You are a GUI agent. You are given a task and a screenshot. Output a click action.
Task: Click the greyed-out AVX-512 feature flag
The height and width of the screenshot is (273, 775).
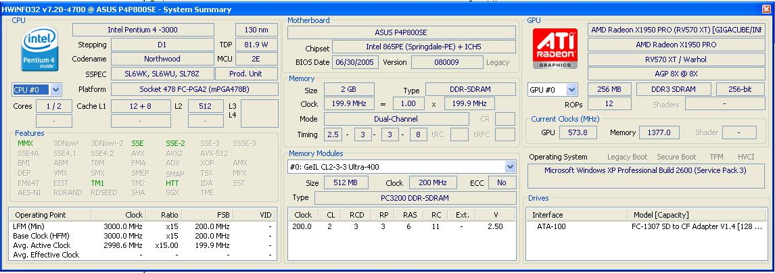tap(214, 153)
